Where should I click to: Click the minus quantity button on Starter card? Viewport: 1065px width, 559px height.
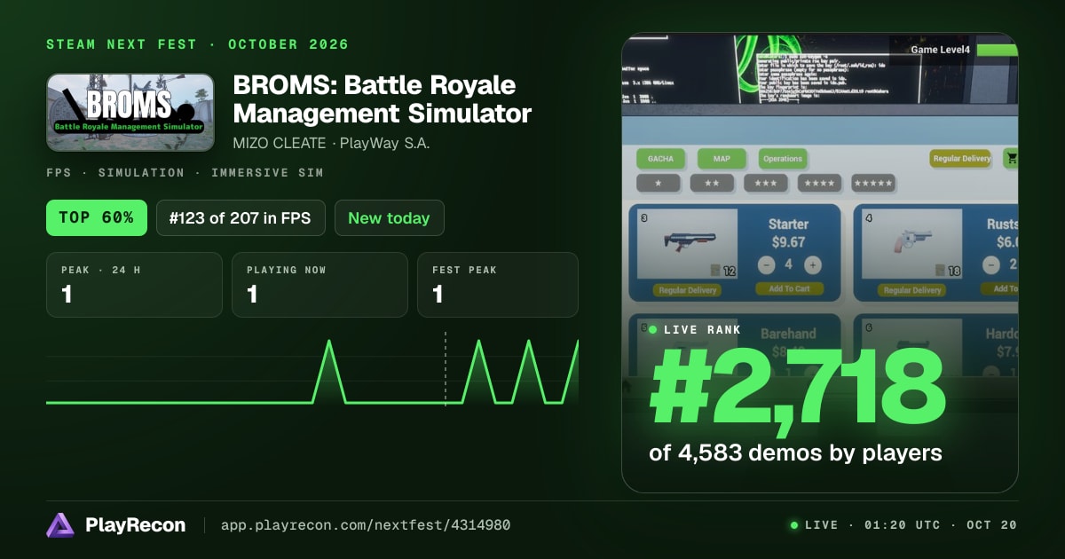pos(767,264)
